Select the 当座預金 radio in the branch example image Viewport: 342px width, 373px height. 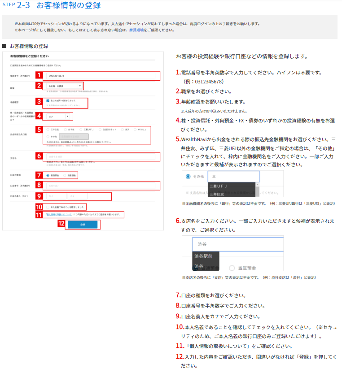tap(232, 268)
